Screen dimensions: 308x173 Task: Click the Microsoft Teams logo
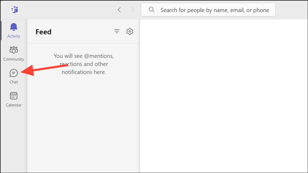(x=14, y=10)
